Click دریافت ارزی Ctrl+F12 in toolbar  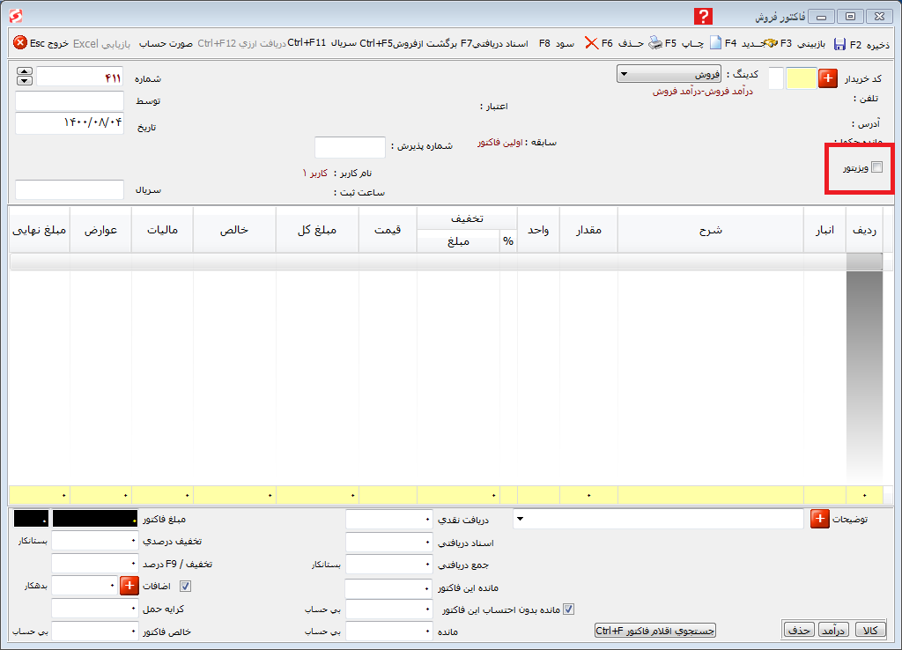pos(241,44)
